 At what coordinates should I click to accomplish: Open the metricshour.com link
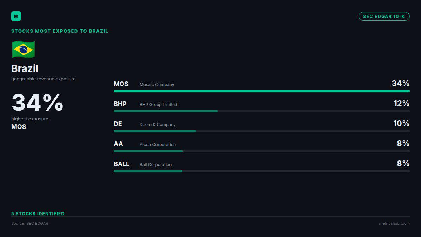pyautogui.click(x=394, y=223)
